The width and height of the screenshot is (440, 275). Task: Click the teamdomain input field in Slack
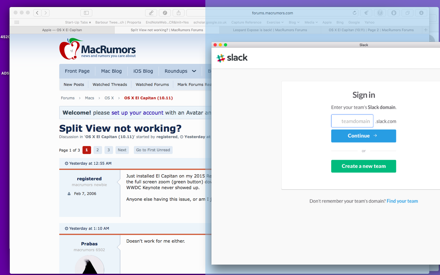352,121
